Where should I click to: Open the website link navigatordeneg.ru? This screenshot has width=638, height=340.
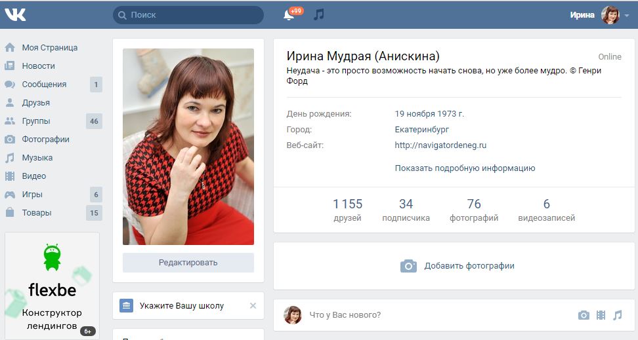pyautogui.click(x=440, y=145)
